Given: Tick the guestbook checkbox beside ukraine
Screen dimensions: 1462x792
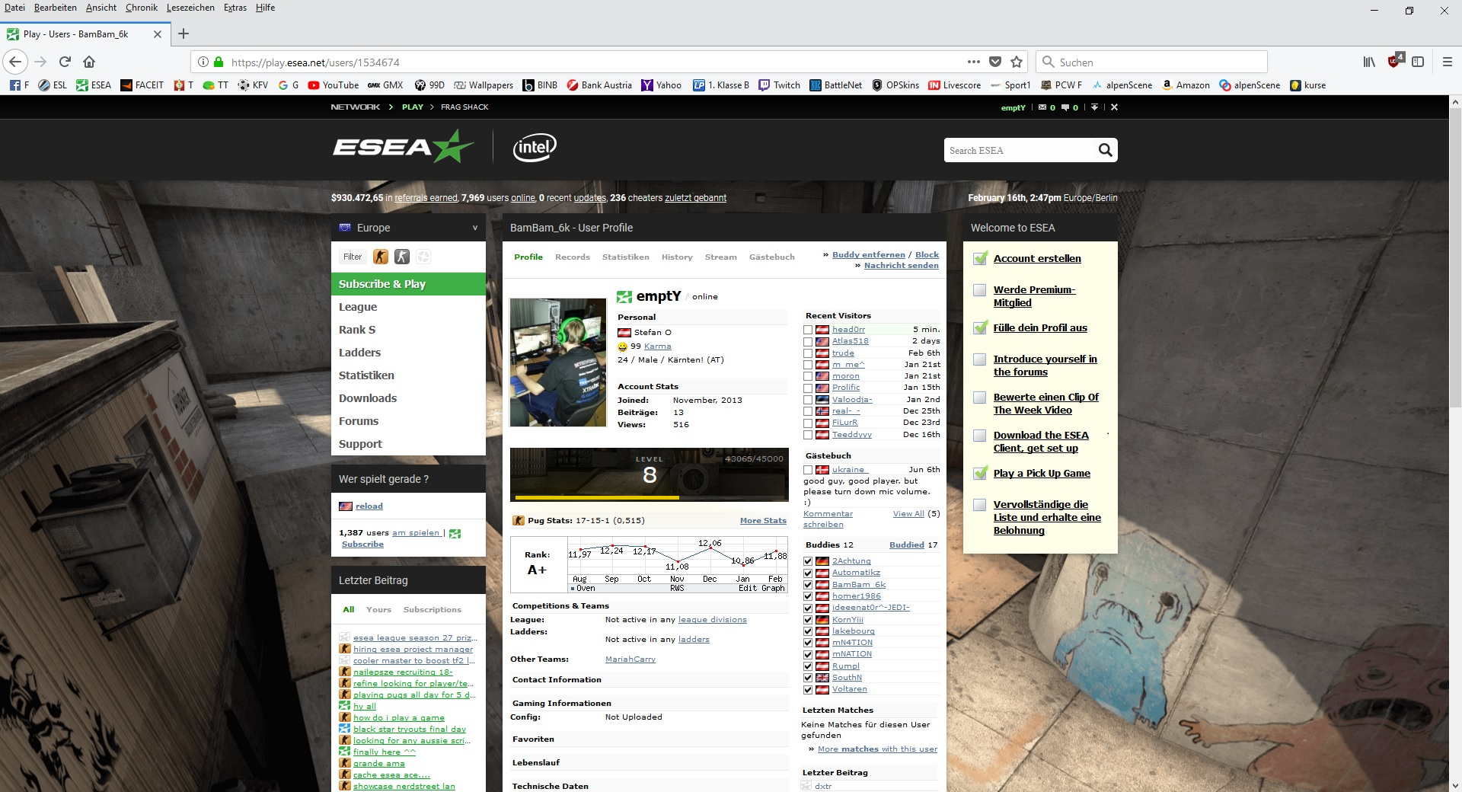Looking at the screenshot, I should pyautogui.click(x=808, y=470).
